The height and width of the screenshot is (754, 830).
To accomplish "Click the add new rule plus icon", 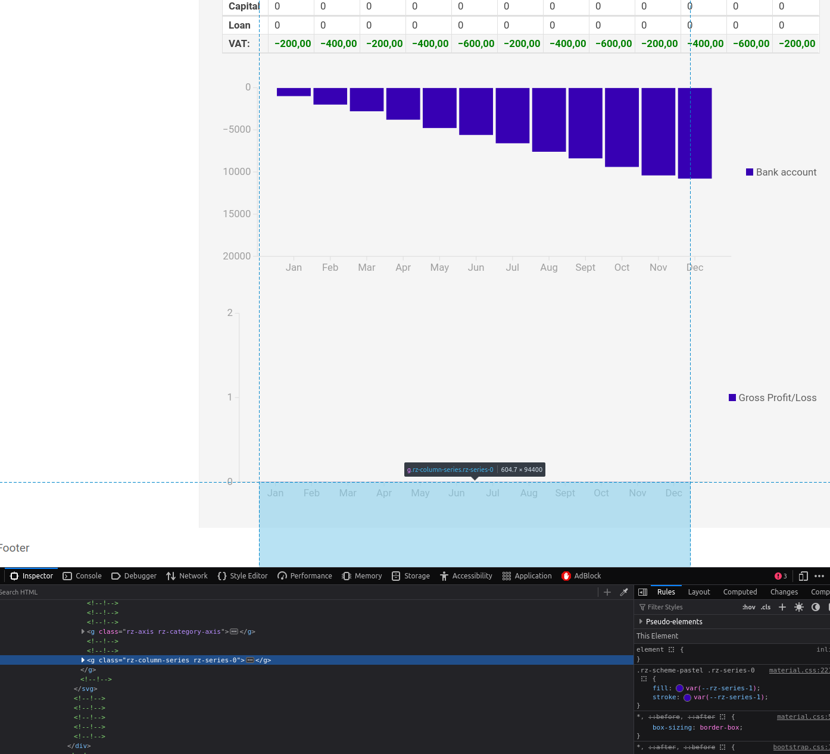I will tap(782, 607).
